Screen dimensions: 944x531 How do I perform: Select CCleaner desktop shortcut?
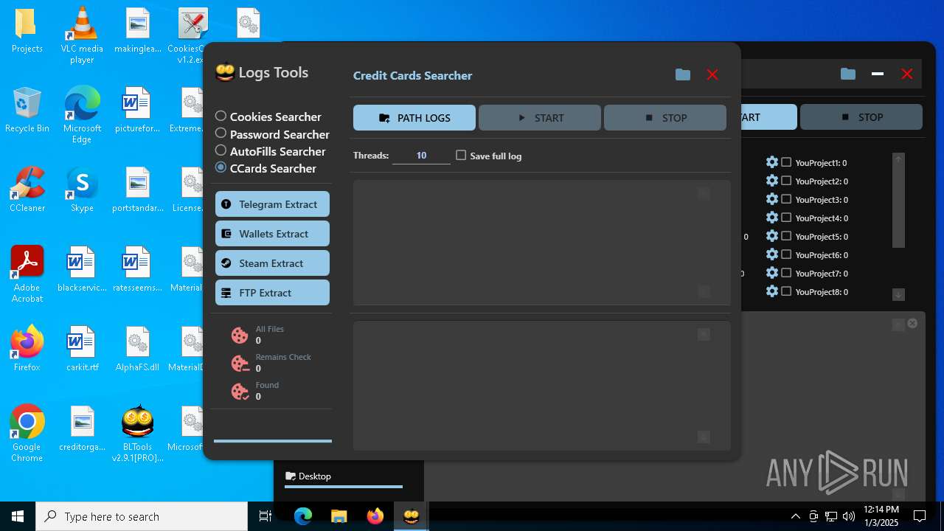coord(27,190)
